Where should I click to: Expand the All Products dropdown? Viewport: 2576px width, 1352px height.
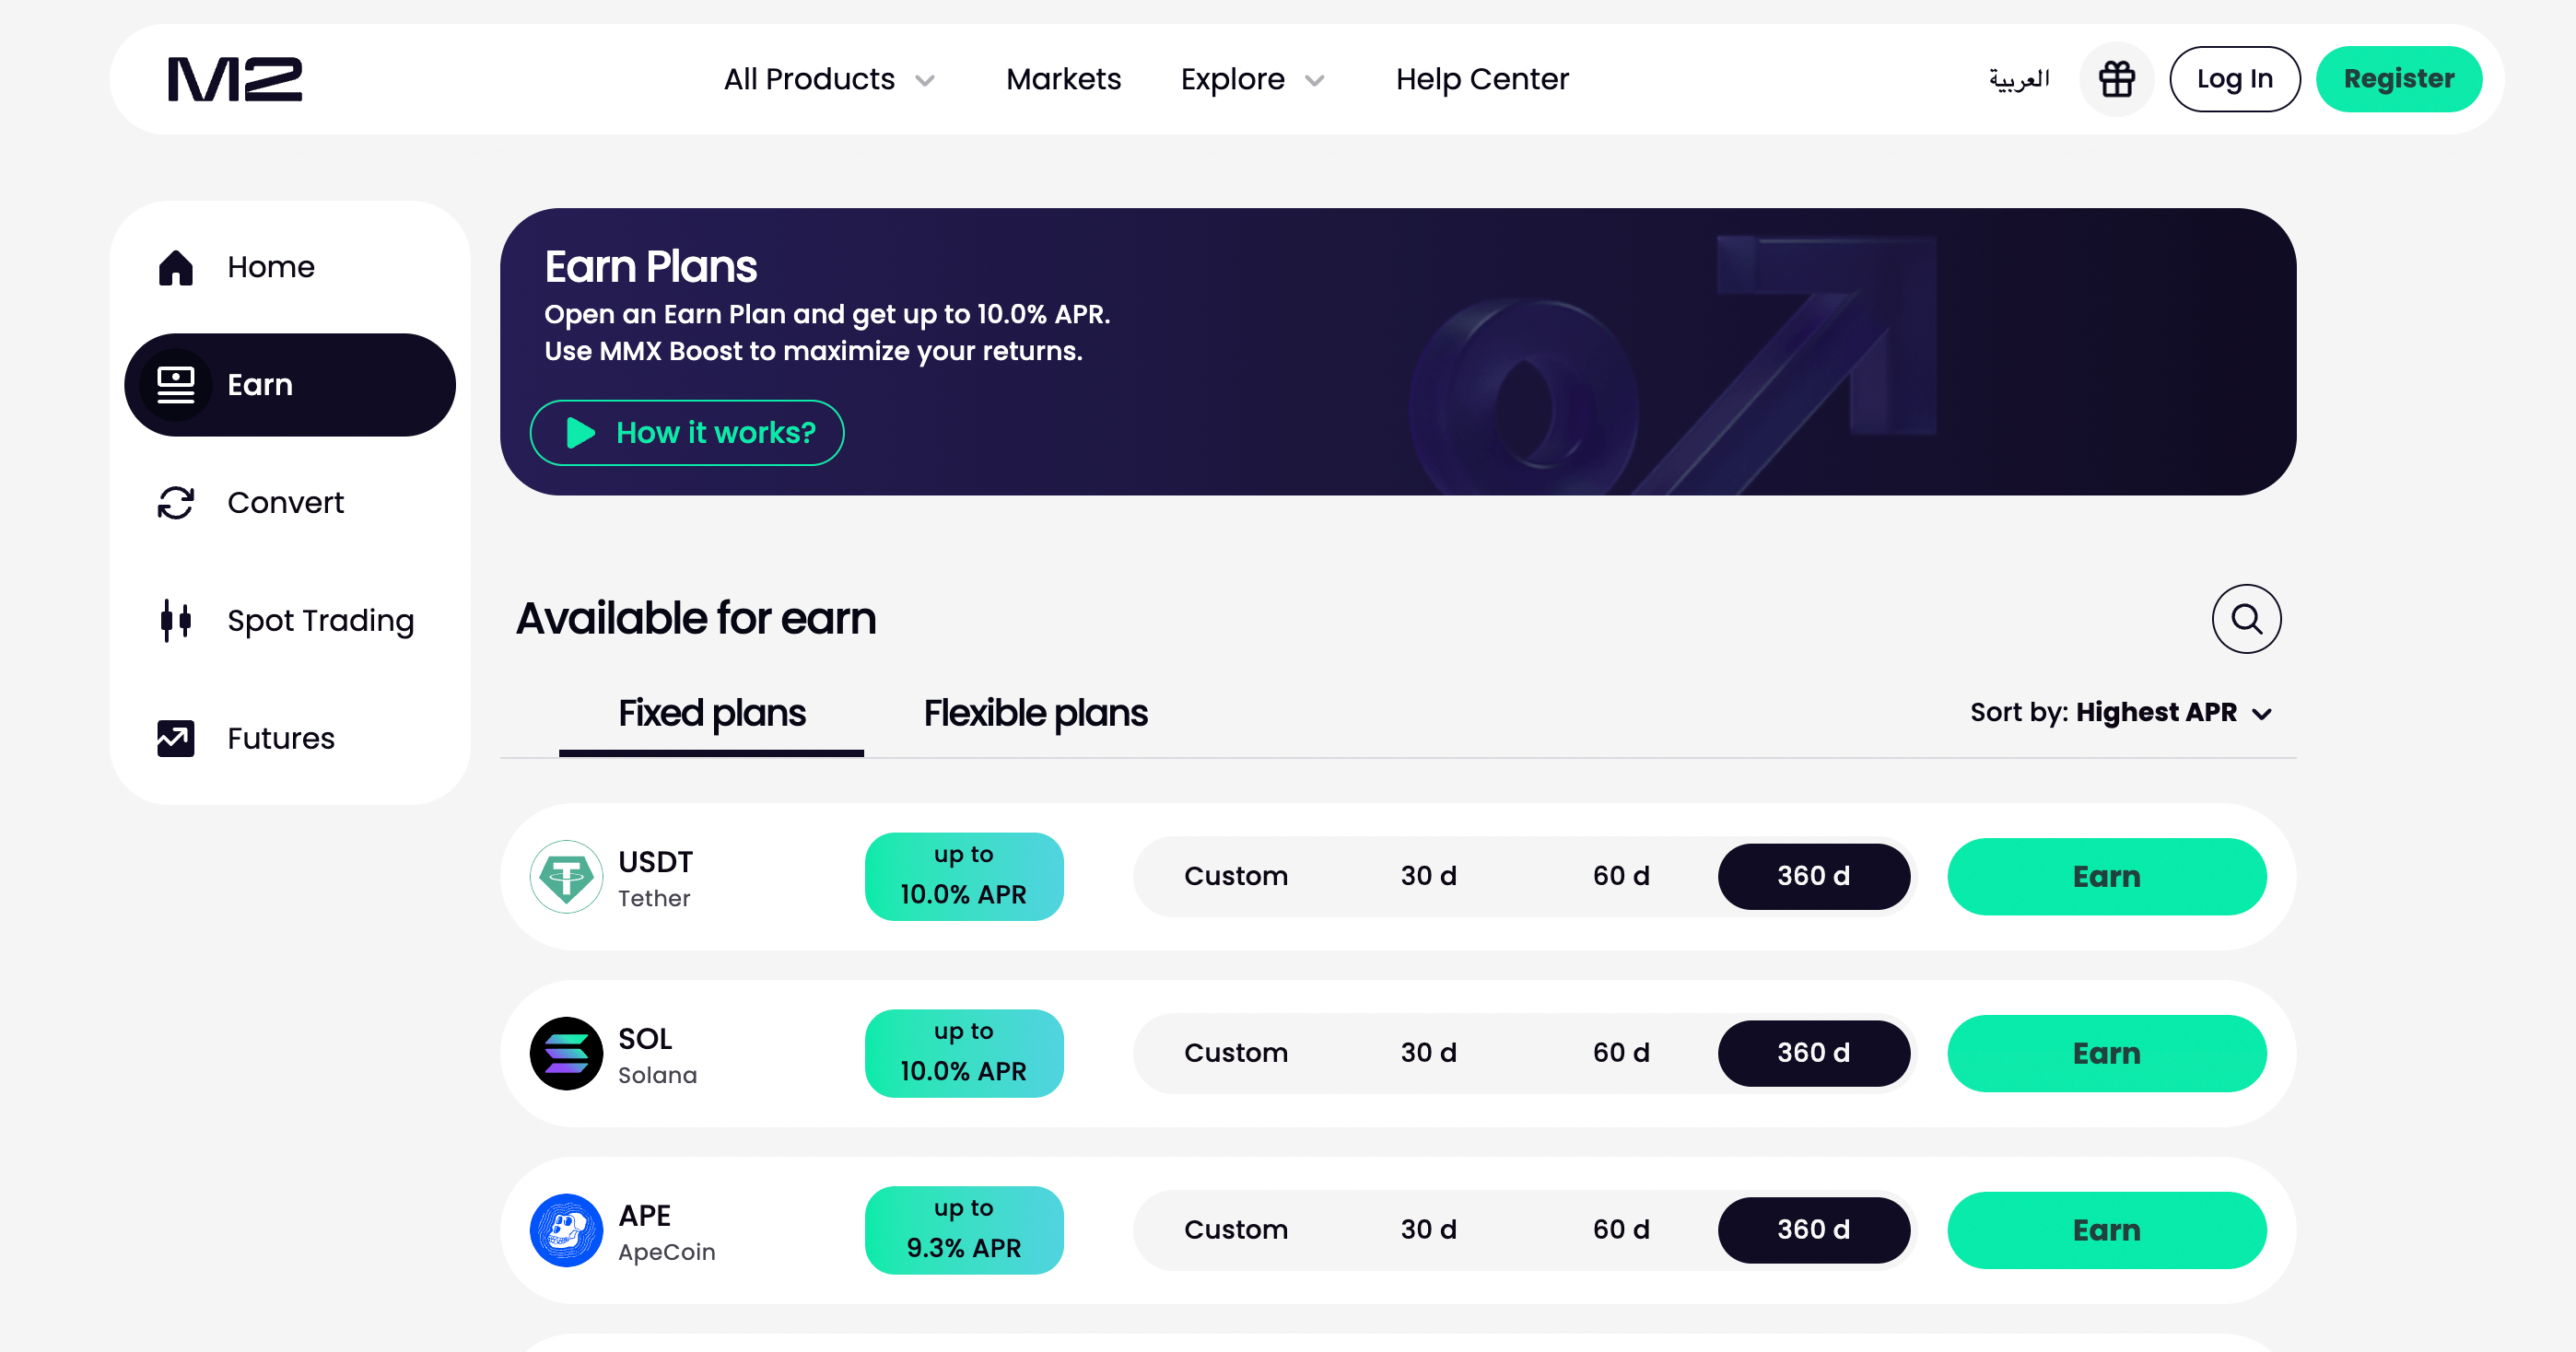[831, 79]
